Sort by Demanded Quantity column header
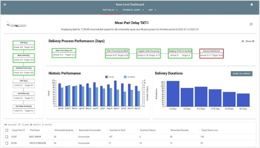The width and height of the screenshot is (260, 148). (180, 130)
